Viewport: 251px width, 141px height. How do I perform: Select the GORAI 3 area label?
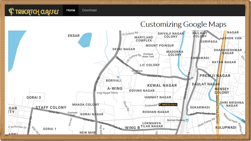tap(34, 98)
